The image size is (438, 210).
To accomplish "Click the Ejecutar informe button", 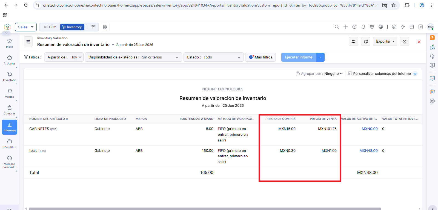I will pos(299,57).
